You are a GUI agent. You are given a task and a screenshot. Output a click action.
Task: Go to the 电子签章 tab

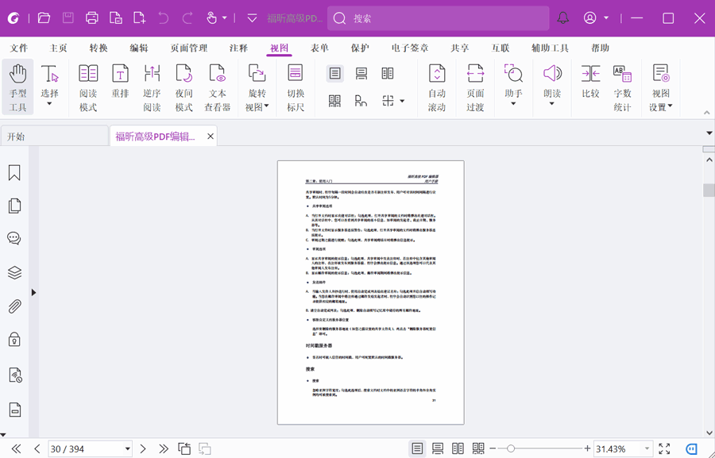[410, 48]
